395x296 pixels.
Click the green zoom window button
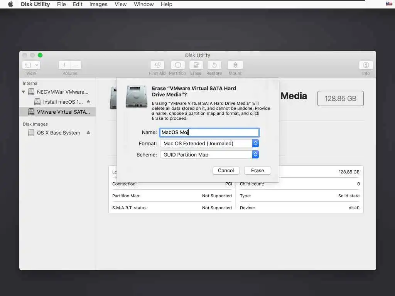click(x=40, y=55)
